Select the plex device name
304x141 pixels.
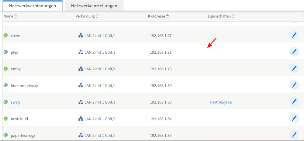tap(15, 52)
